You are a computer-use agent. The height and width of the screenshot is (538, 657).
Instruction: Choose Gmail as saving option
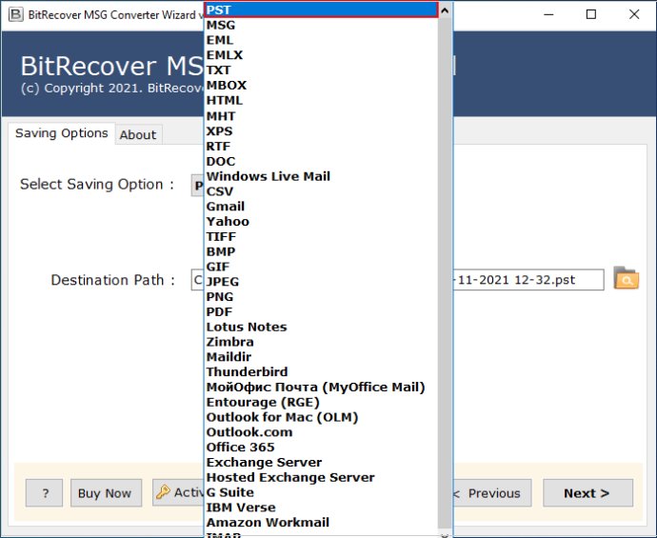click(322, 207)
